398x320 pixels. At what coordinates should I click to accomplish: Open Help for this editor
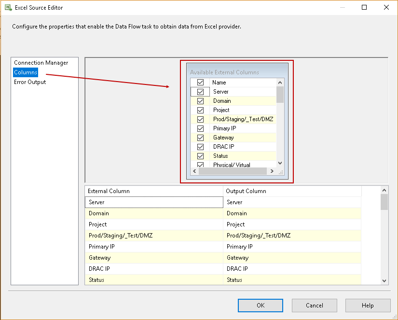[368, 305]
